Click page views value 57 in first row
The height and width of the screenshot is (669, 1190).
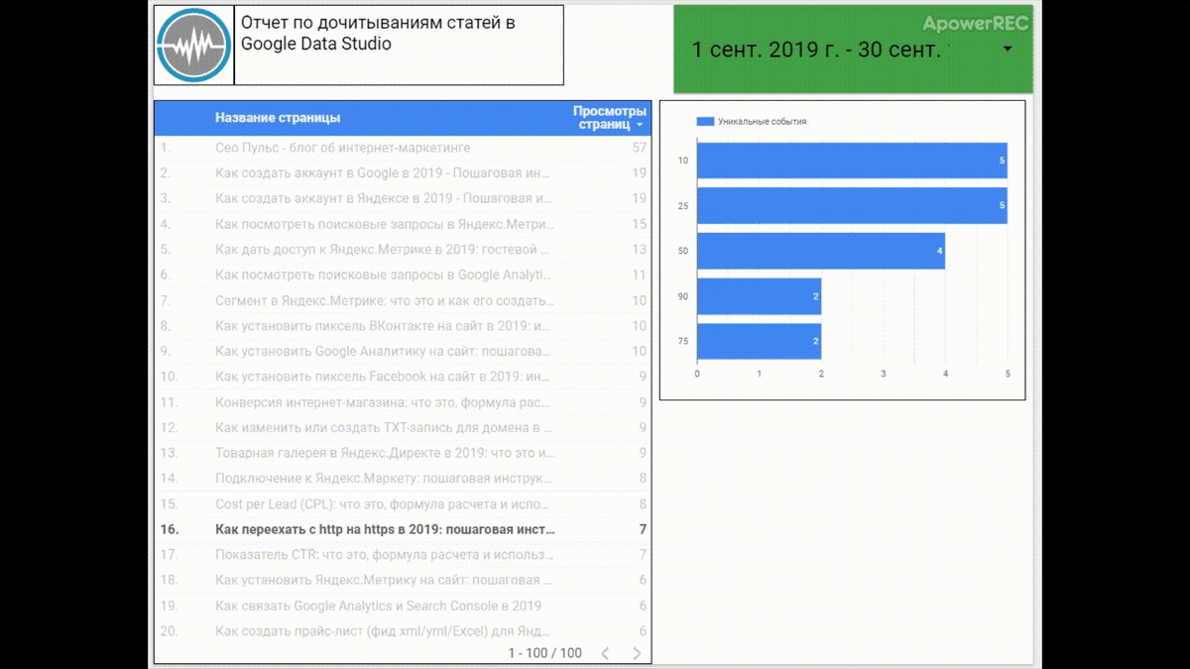pyautogui.click(x=639, y=148)
